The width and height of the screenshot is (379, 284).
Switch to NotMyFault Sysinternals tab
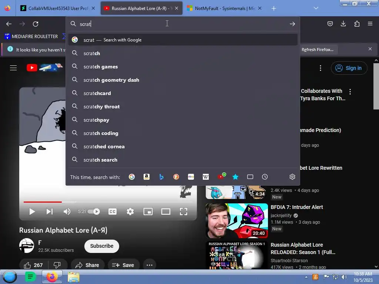tap(224, 8)
